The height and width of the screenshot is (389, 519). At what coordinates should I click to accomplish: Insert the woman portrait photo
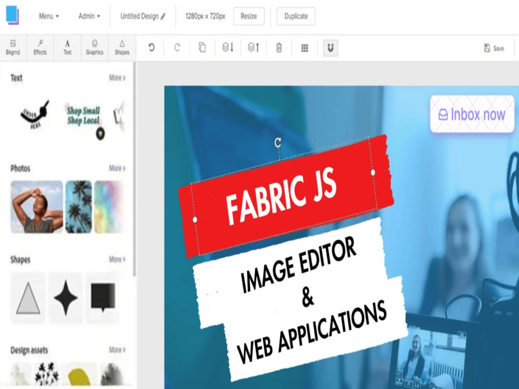pos(37,207)
